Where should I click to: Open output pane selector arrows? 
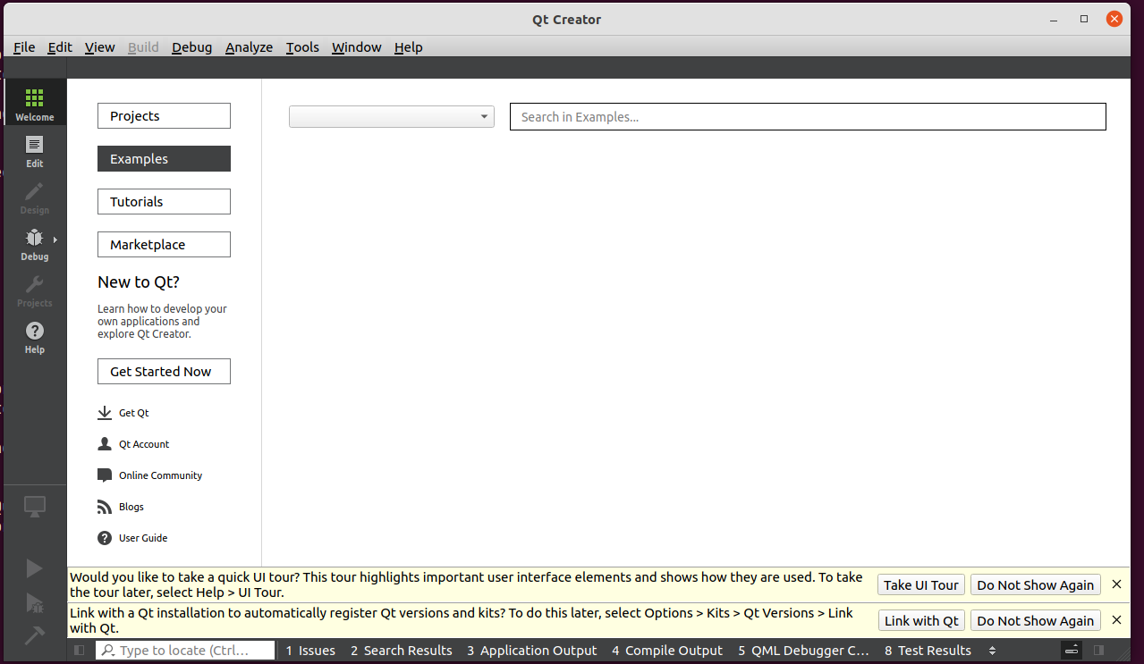pos(992,651)
